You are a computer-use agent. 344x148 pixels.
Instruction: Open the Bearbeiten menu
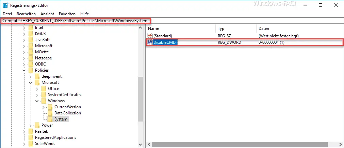26,14
